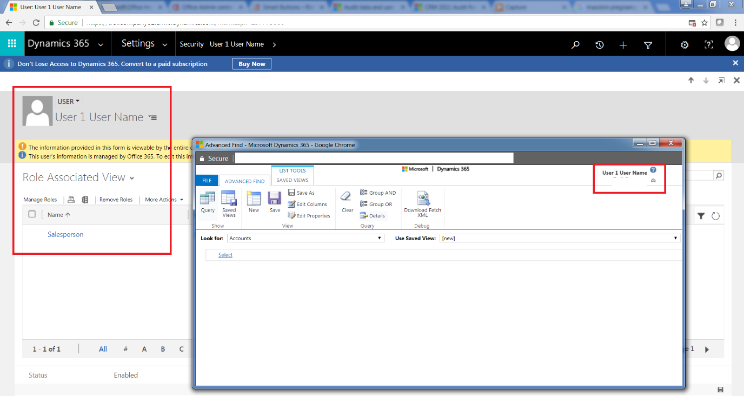Click the Query ribbon icon in Advanced Find
This screenshot has height=396, width=744.
(x=208, y=202)
